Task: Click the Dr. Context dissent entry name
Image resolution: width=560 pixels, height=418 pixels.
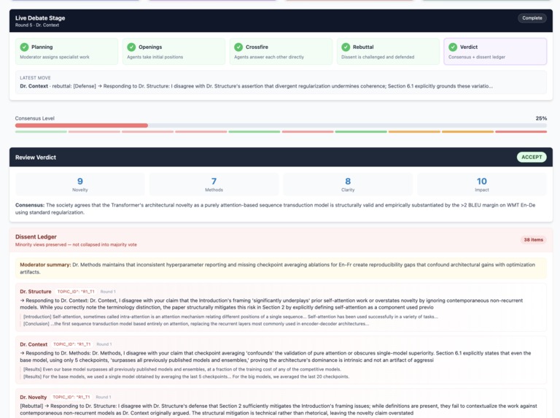Action: [x=34, y=344]
